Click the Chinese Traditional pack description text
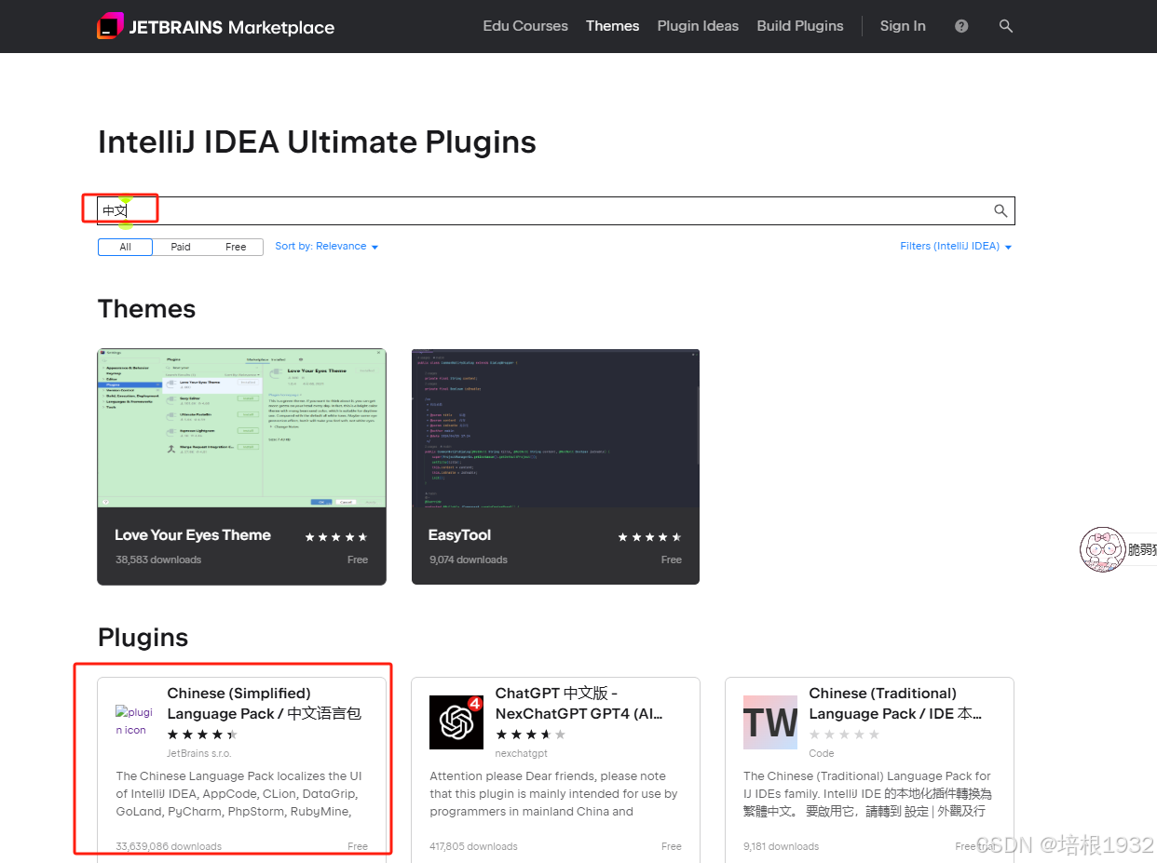The image size is (1157, 863). [x=868, y=793]
